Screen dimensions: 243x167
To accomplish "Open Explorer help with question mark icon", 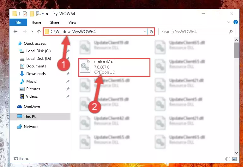I will (x=235, y=22).
